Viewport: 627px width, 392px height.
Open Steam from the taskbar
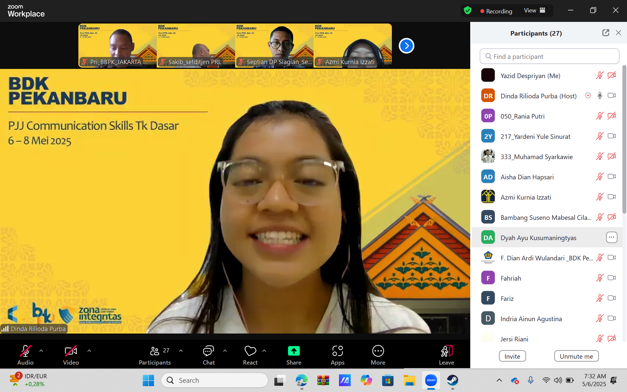452,380
